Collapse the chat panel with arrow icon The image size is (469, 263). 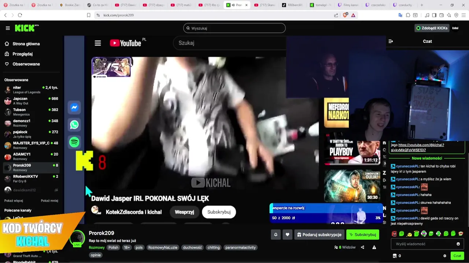pyautogui.click(x=391, y=41)
